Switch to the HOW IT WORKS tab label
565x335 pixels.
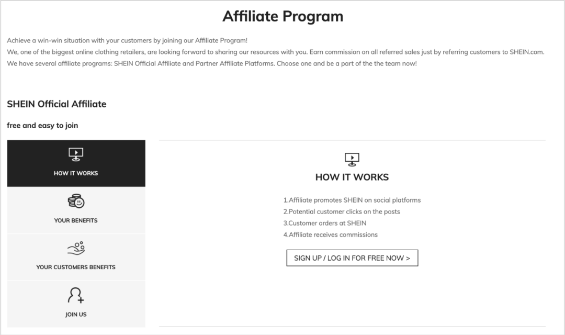(x=76, y=173)
